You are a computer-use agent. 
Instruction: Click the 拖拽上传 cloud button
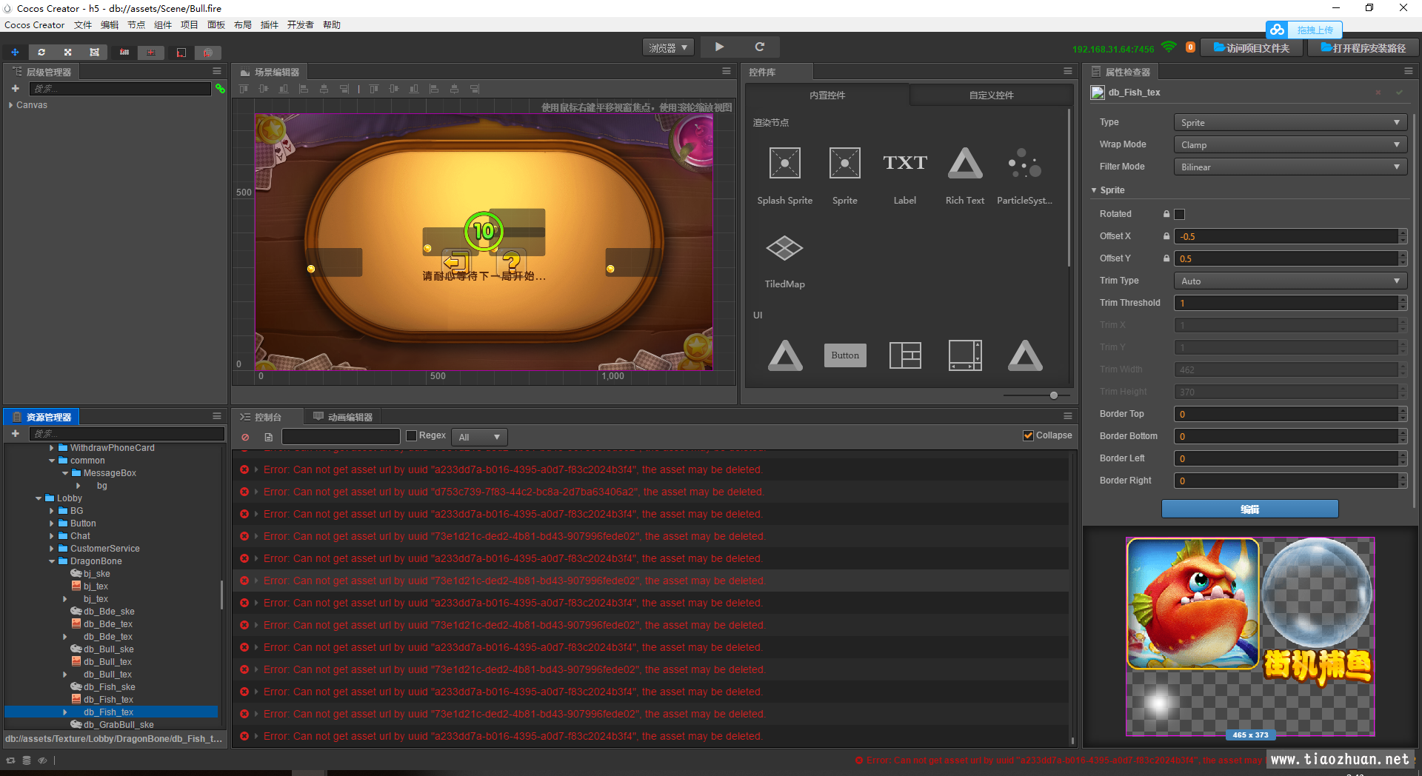1303,30
